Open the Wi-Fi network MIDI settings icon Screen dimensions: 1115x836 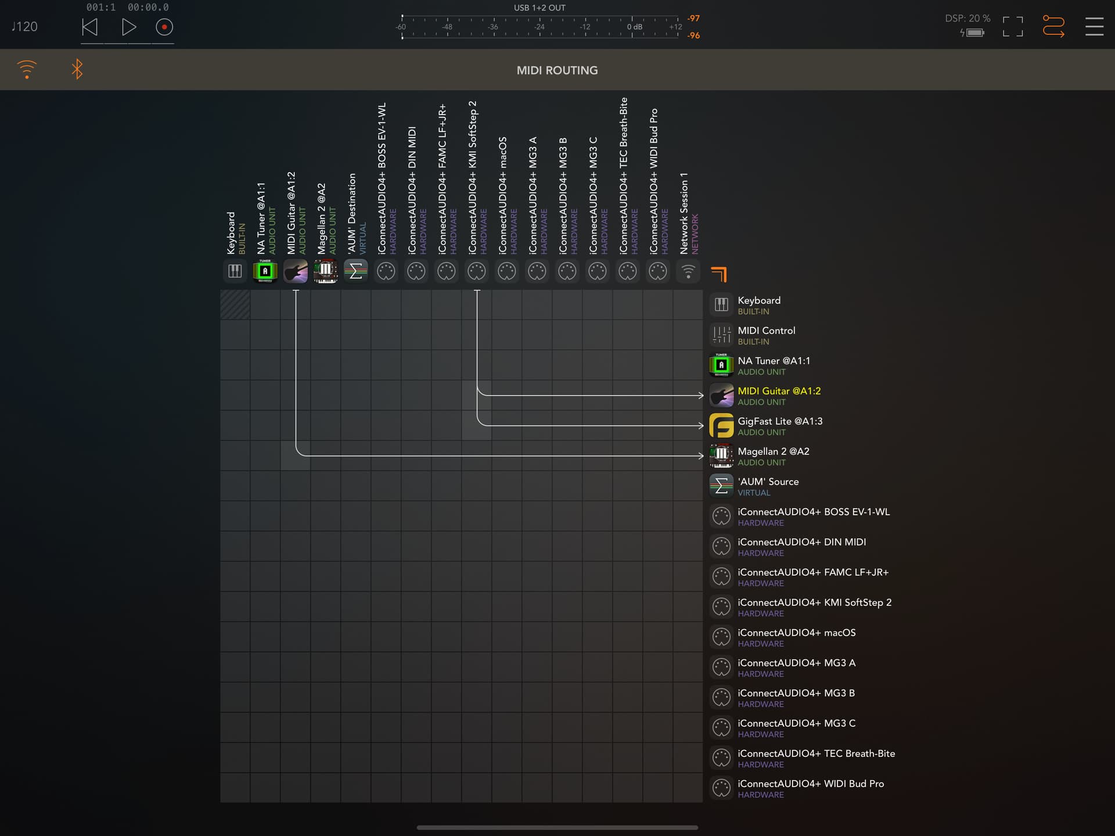click(27, 69)
